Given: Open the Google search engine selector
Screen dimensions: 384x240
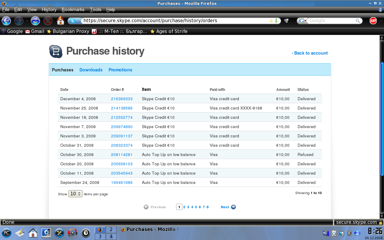Looking at the screenshot, I should click(x=302, y=21).
